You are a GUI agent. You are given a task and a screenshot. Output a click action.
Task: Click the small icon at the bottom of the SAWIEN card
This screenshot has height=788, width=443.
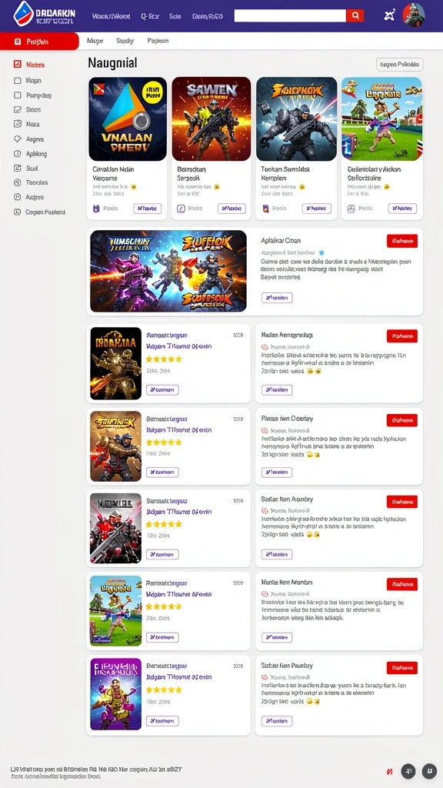tap(182, 209)
